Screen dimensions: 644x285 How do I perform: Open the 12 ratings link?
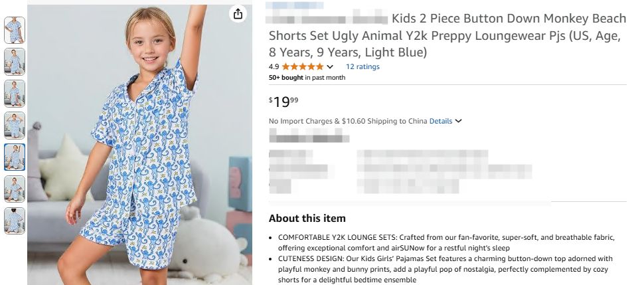362,66
